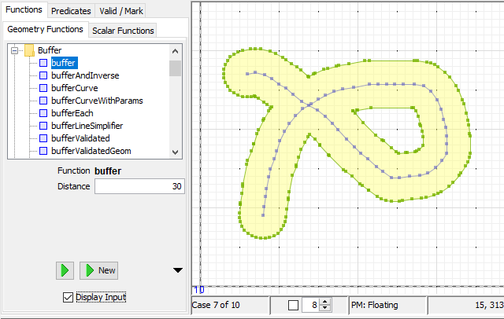Click the PM: Floating status text
This screenshot has width=504, height=319.
click(375, 305)
